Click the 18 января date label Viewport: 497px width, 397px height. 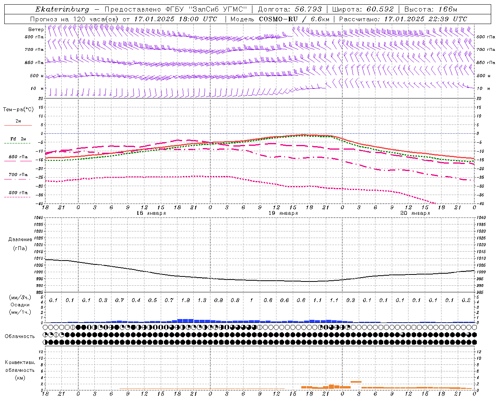click(x=151, y=213)
